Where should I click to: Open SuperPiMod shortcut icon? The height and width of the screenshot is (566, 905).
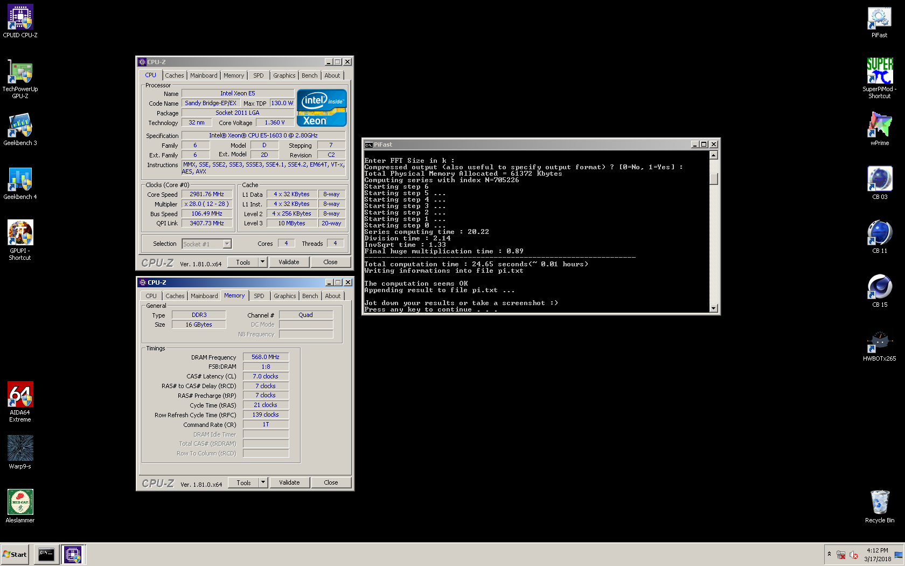[879, 79]
